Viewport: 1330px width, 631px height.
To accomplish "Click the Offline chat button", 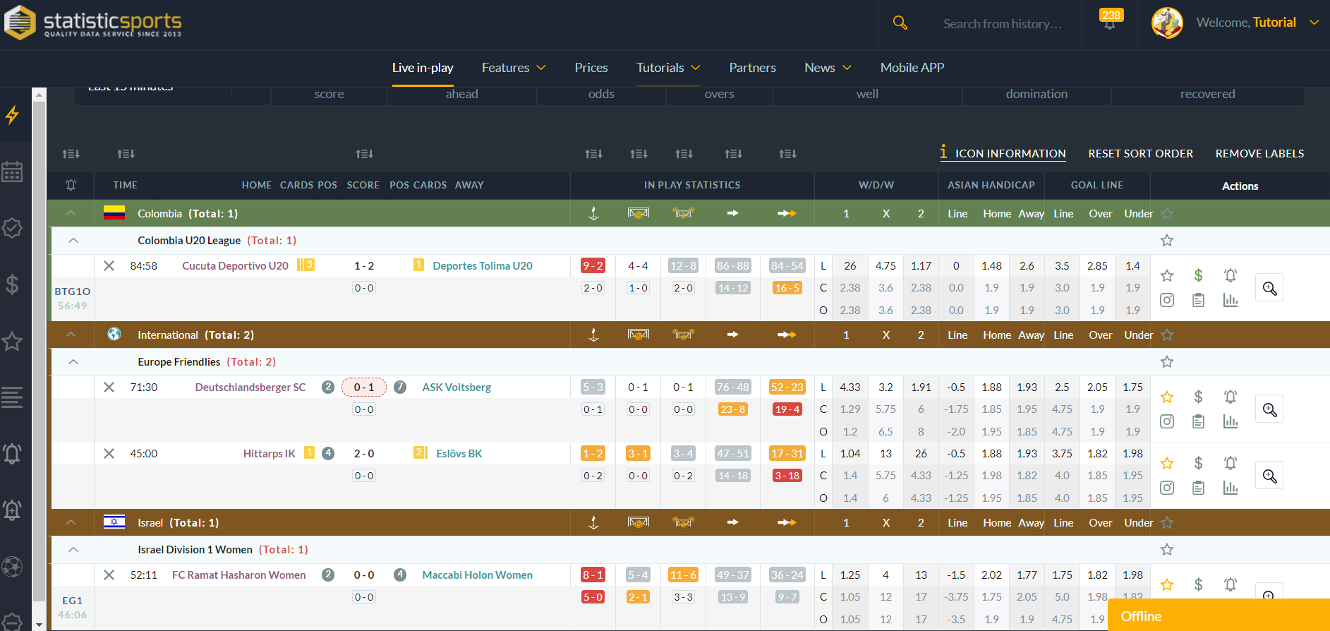I will [1219, 615].
